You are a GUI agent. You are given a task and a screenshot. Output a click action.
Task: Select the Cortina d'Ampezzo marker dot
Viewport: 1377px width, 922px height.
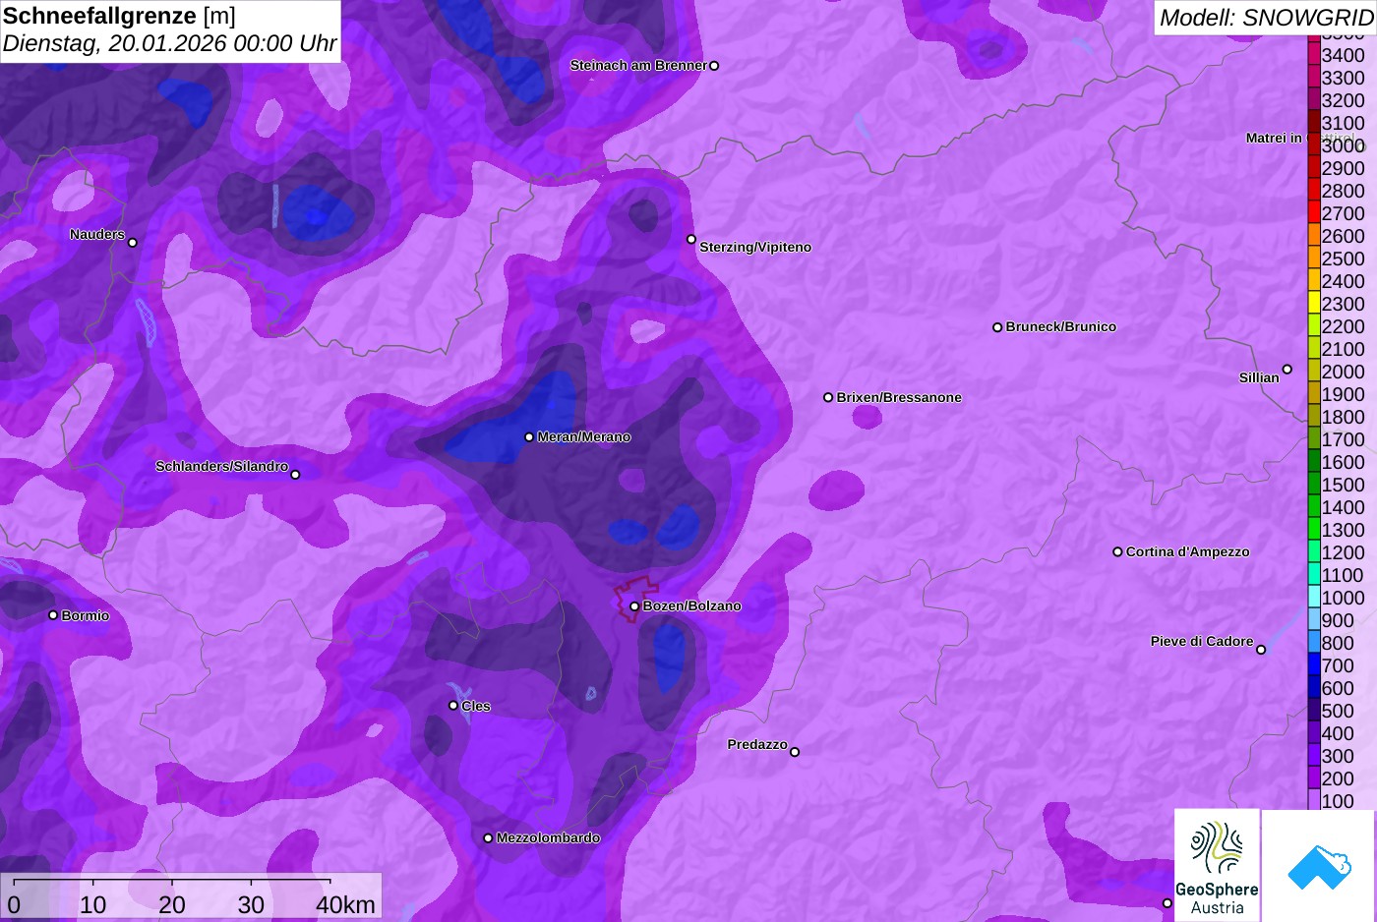click(1117, 552)
